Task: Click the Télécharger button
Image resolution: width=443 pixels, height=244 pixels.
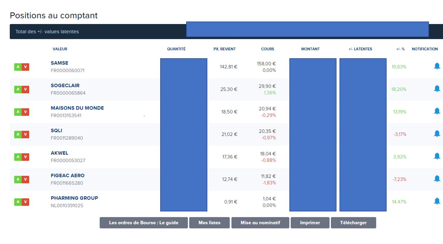Action: (x=354, y=223)
